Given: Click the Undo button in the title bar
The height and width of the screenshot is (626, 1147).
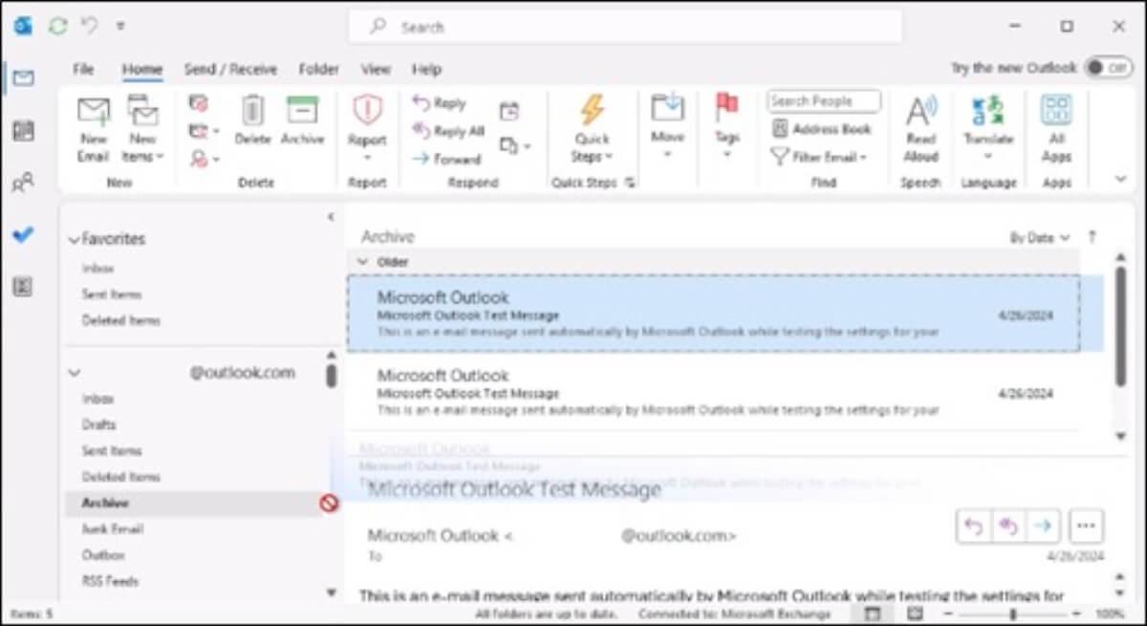Looking at the screenshot, I should (91, 26).
